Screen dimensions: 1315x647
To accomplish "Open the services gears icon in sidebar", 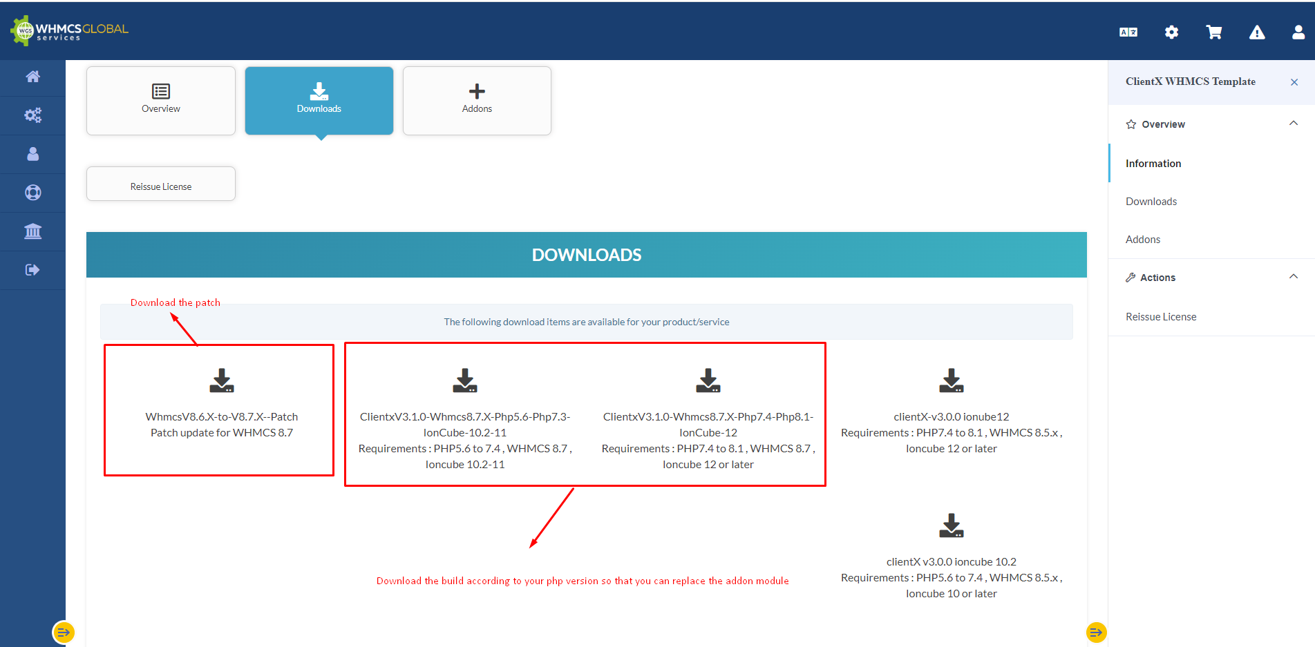I will [x=32, y=115].
